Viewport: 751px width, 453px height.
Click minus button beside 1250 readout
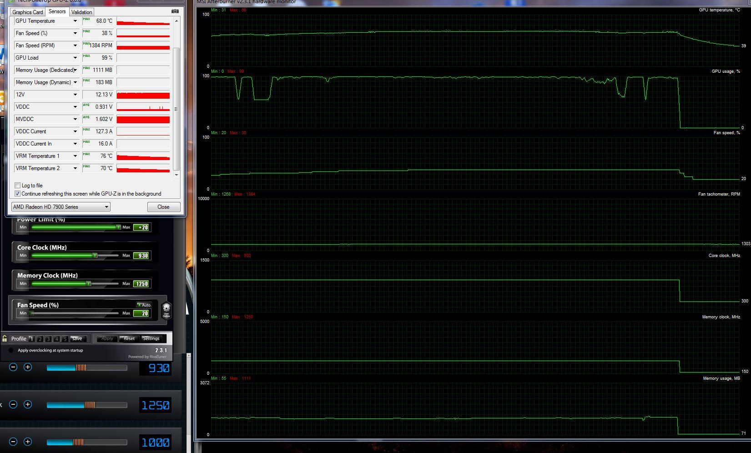13,404
